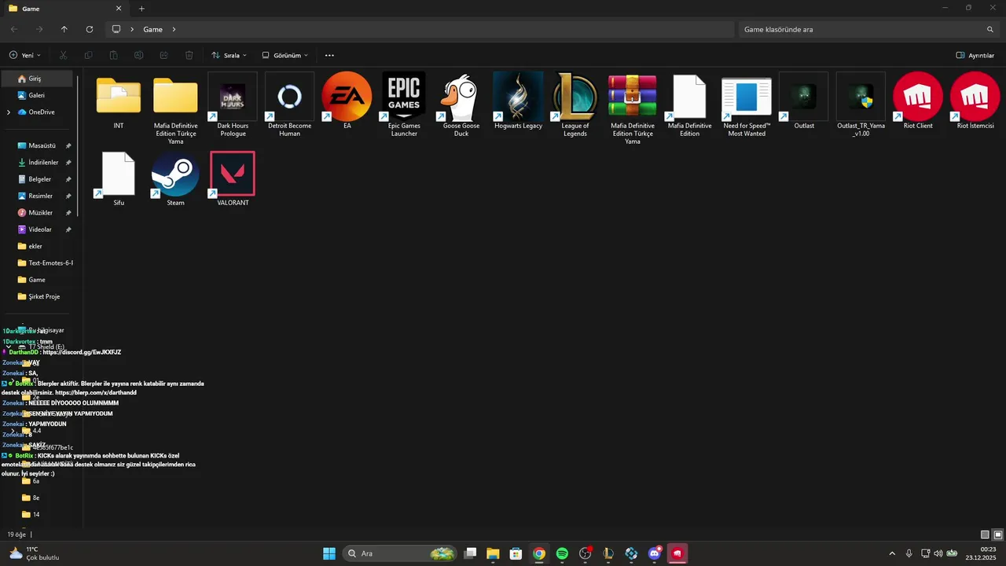Viewport: 1006px width, 566px height.
Task: Switch to large thumbnails view layout
Action: pyautogui.click(x=998, y=535)
